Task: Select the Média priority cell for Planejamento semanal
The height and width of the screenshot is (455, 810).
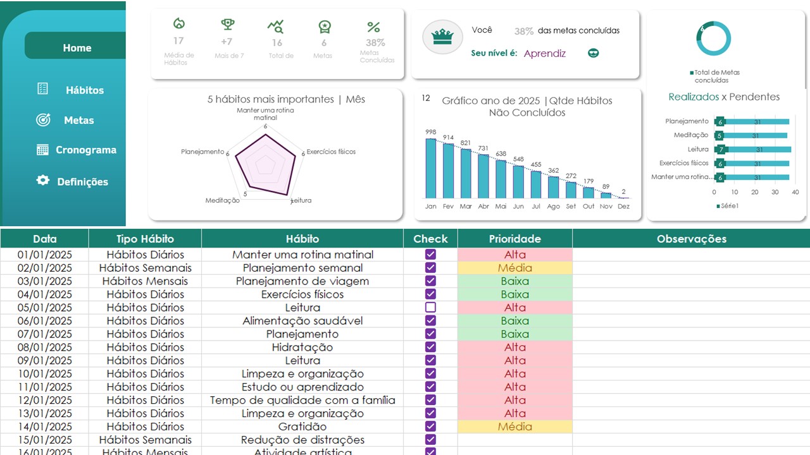Action: pos(514,268)
